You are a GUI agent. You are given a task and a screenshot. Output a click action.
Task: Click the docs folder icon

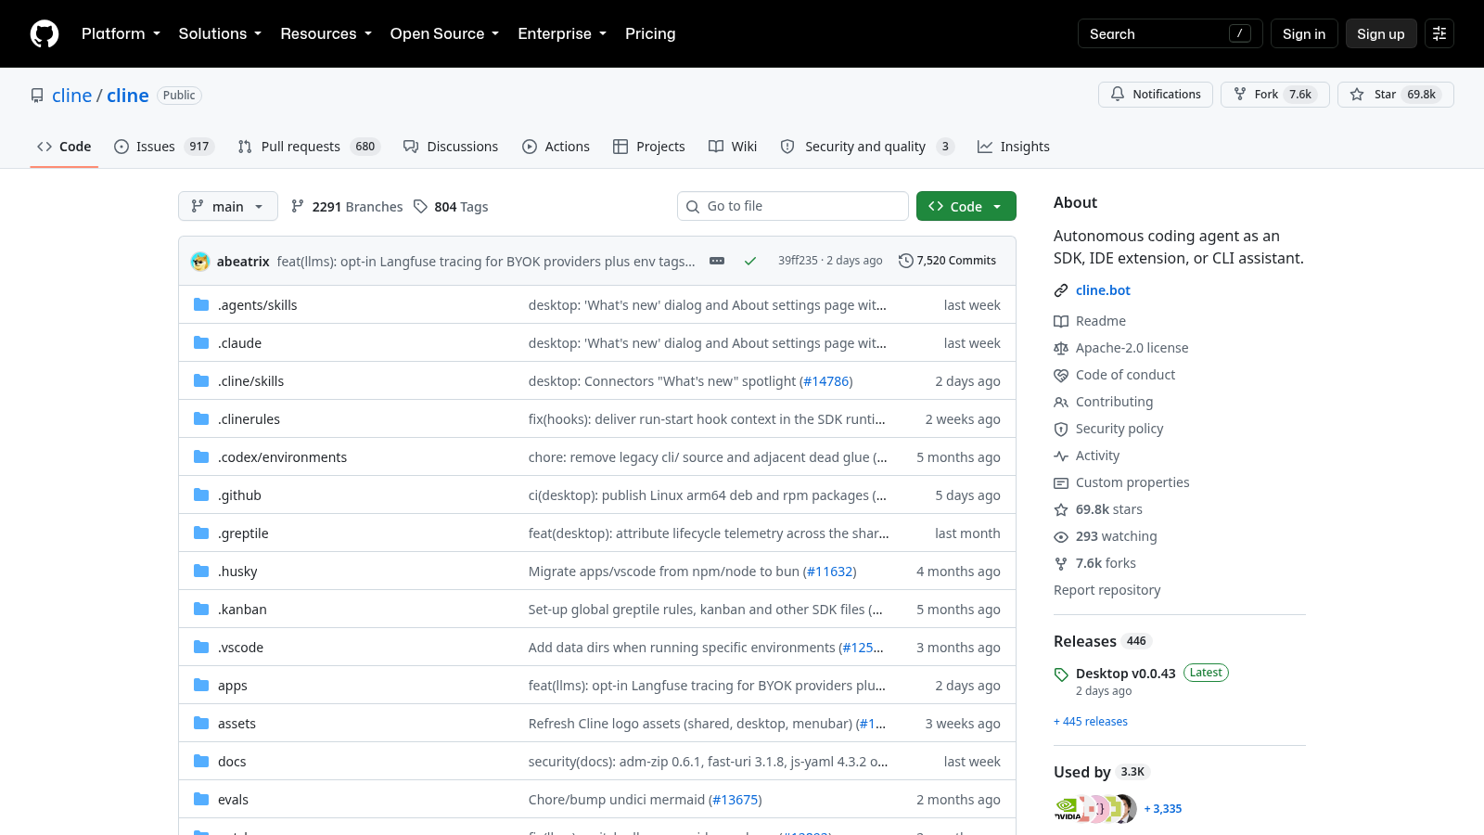[201, 761]
